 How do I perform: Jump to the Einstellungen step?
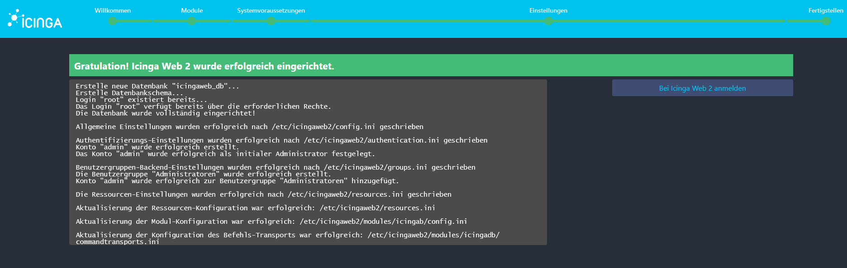pos(548,10)
